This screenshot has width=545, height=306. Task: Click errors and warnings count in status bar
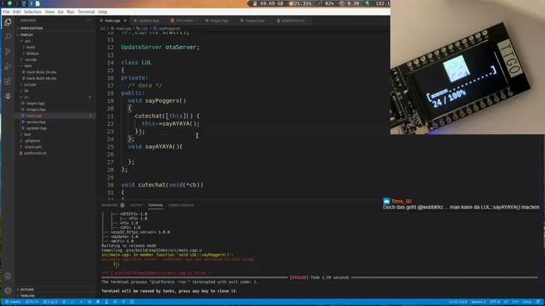coord(50,302)
